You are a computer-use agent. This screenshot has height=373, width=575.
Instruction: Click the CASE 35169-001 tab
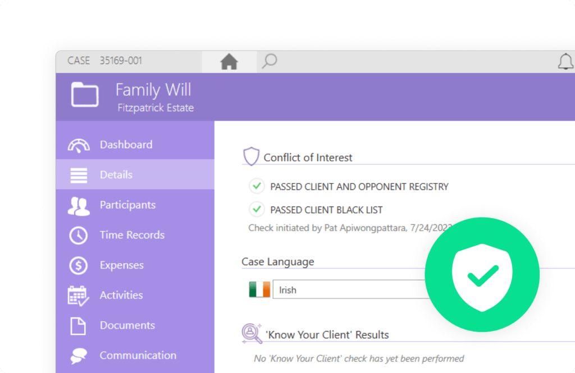(129, 61)
